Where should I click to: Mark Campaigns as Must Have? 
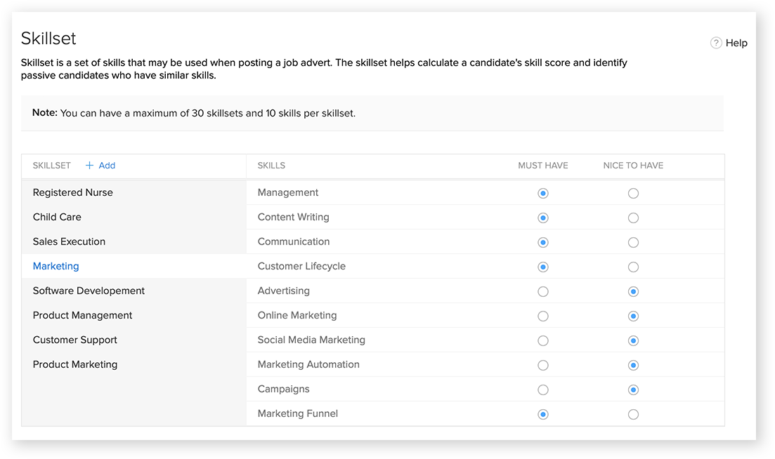[542, 390]
